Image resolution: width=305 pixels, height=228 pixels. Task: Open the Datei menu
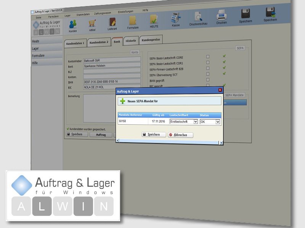click(39, 17)
